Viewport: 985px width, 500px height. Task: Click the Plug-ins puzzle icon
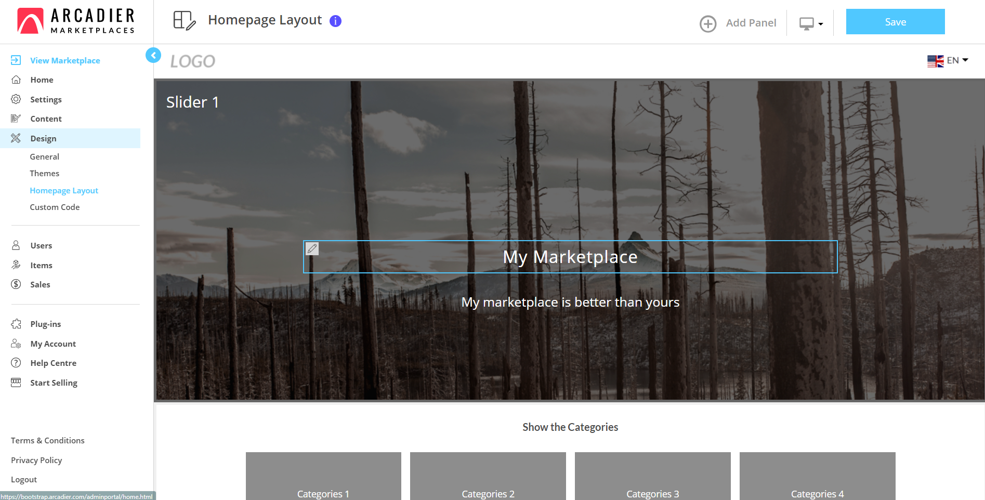[16, 324]
